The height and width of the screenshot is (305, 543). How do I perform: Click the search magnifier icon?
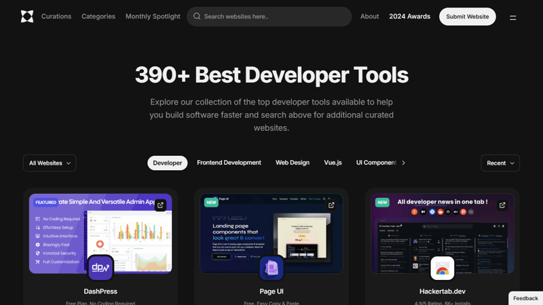point(197,16)
